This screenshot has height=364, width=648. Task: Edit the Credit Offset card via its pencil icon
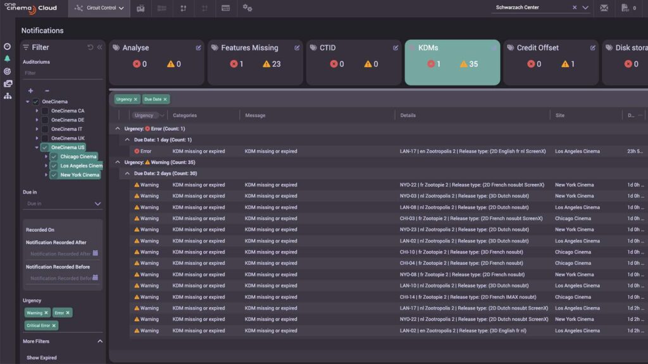593,47
